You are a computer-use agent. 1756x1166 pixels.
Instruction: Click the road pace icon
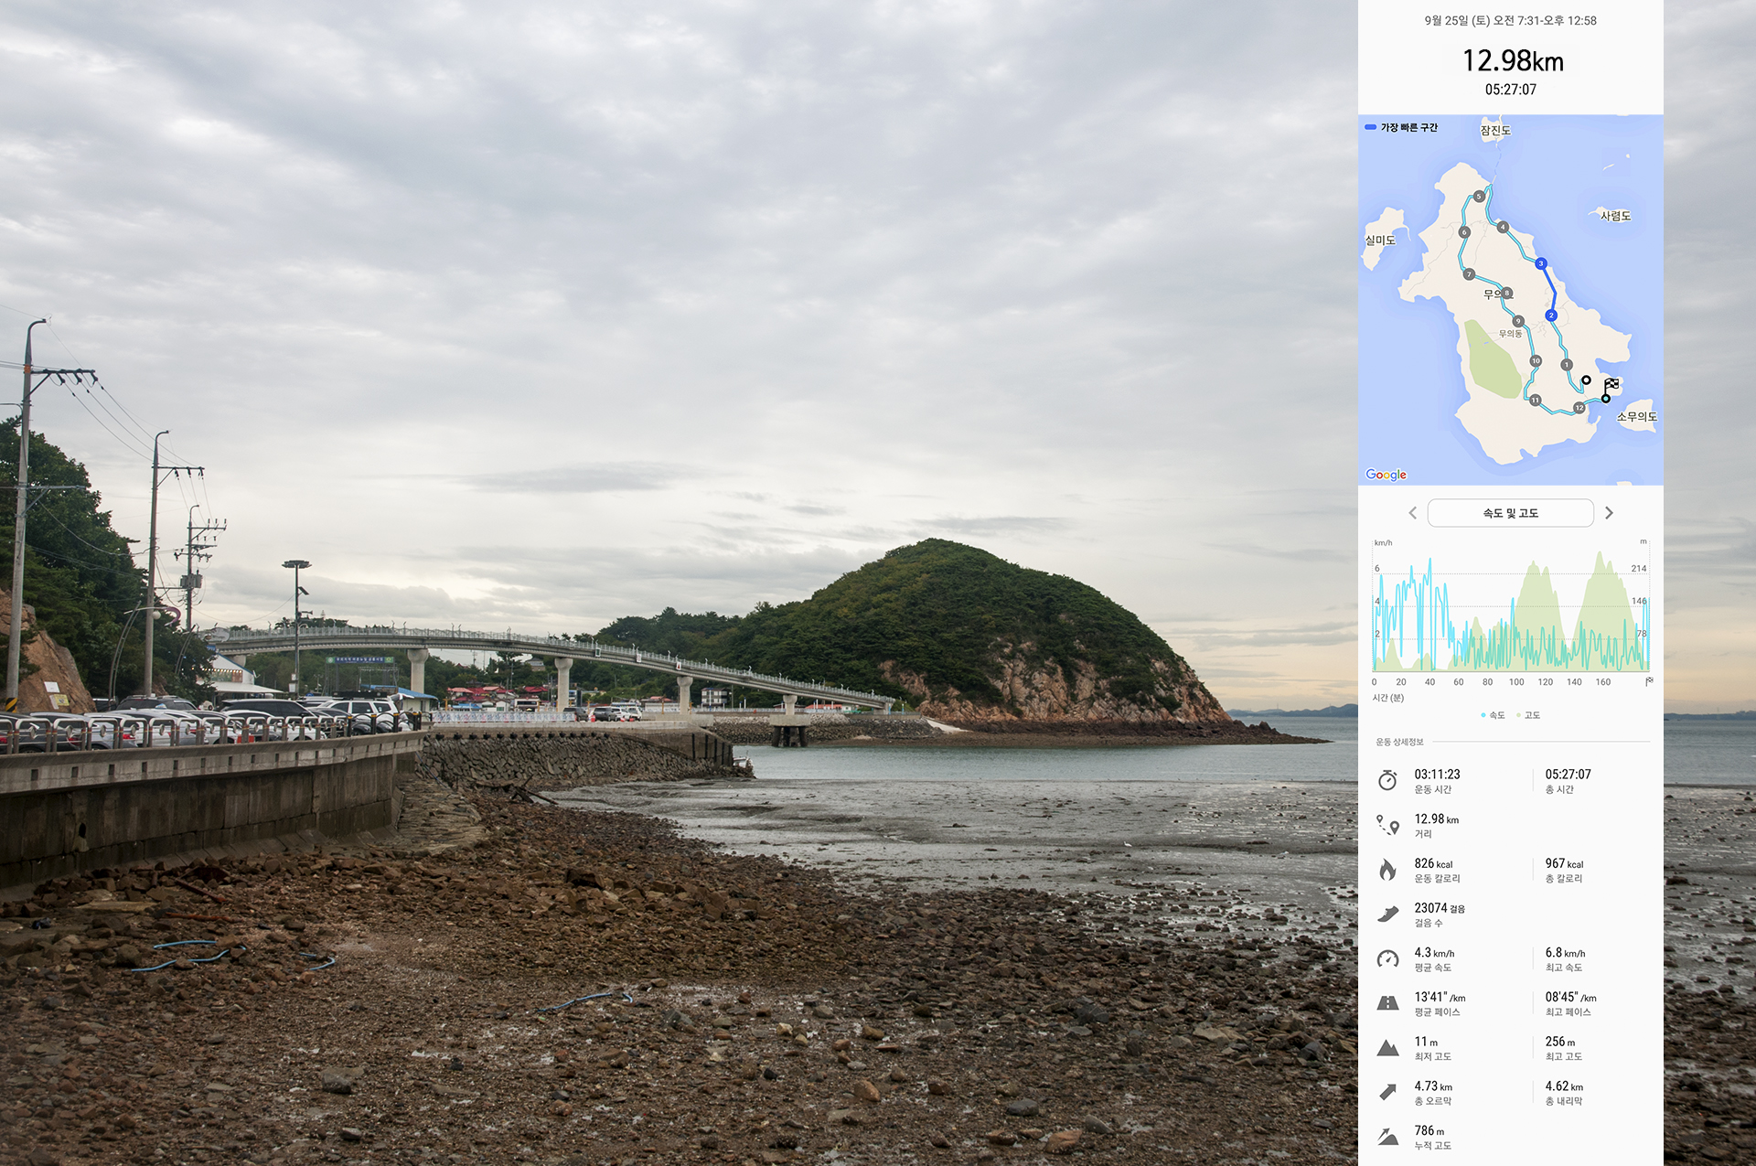tap(1387, 1003)
